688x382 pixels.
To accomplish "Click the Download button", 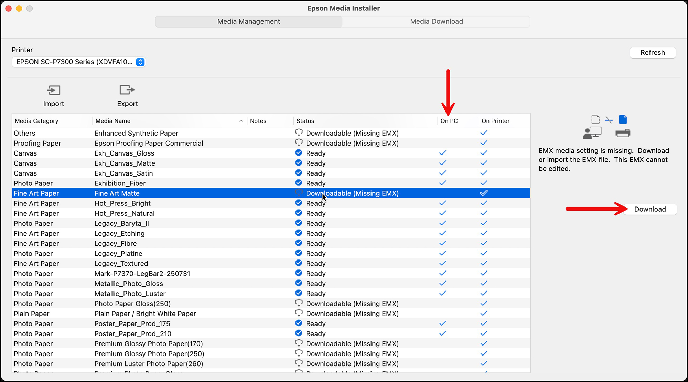I will click(x=650, y=209).
